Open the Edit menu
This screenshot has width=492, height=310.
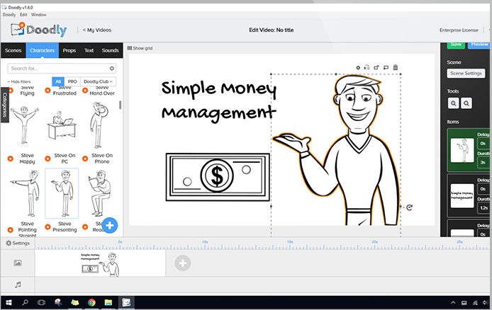(23, 15)
